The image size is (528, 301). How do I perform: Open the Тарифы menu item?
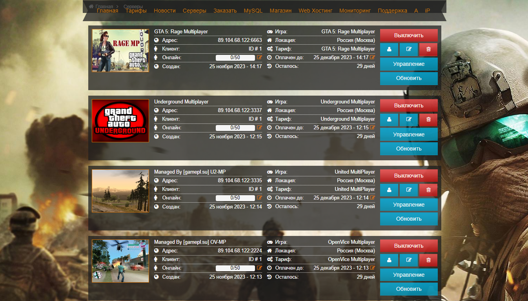click(x=136, y=11)
